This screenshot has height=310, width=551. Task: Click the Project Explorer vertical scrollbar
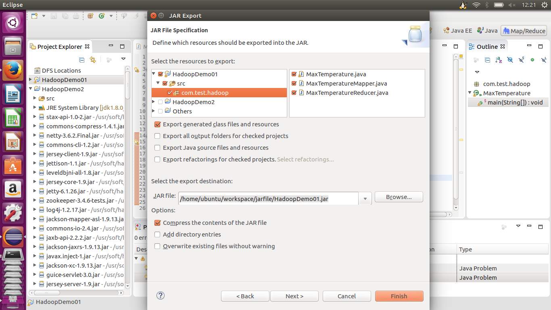tap(128, 178)
